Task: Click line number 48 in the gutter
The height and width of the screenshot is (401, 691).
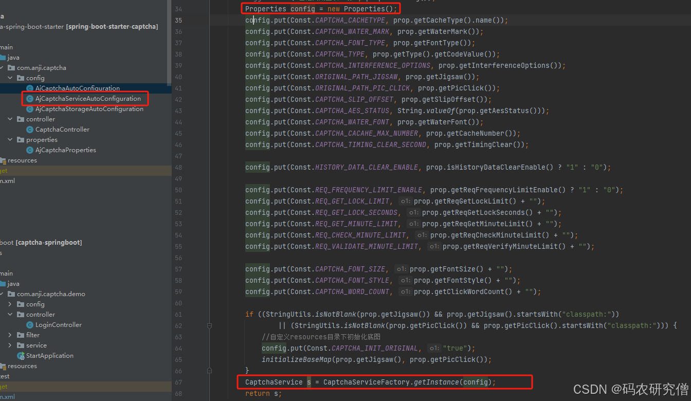Action: coord(178,168)
